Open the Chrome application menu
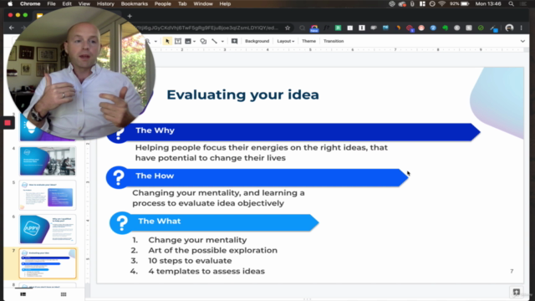Viewport: 535px width, 301px height. [x=30, y=3]
